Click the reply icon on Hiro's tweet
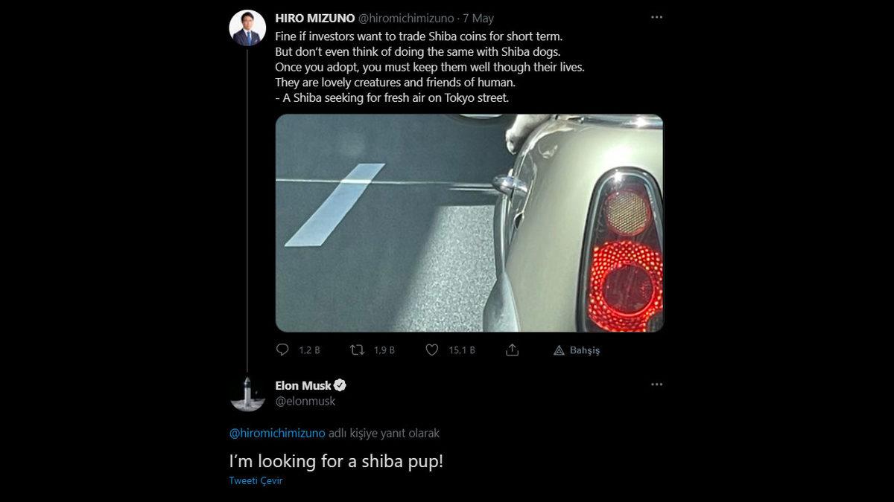Viewport: 894px width, 502px height. (x=282, y=350)
